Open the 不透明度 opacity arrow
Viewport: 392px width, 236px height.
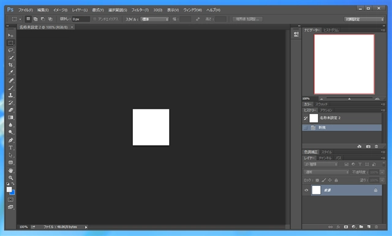pyautogui.click(x=382, y=172)
